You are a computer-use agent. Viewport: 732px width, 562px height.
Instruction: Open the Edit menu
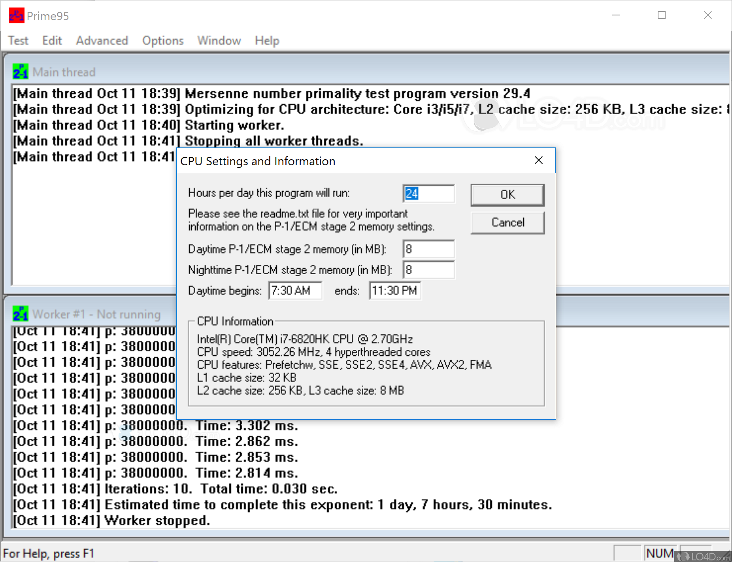pos(52,41)
